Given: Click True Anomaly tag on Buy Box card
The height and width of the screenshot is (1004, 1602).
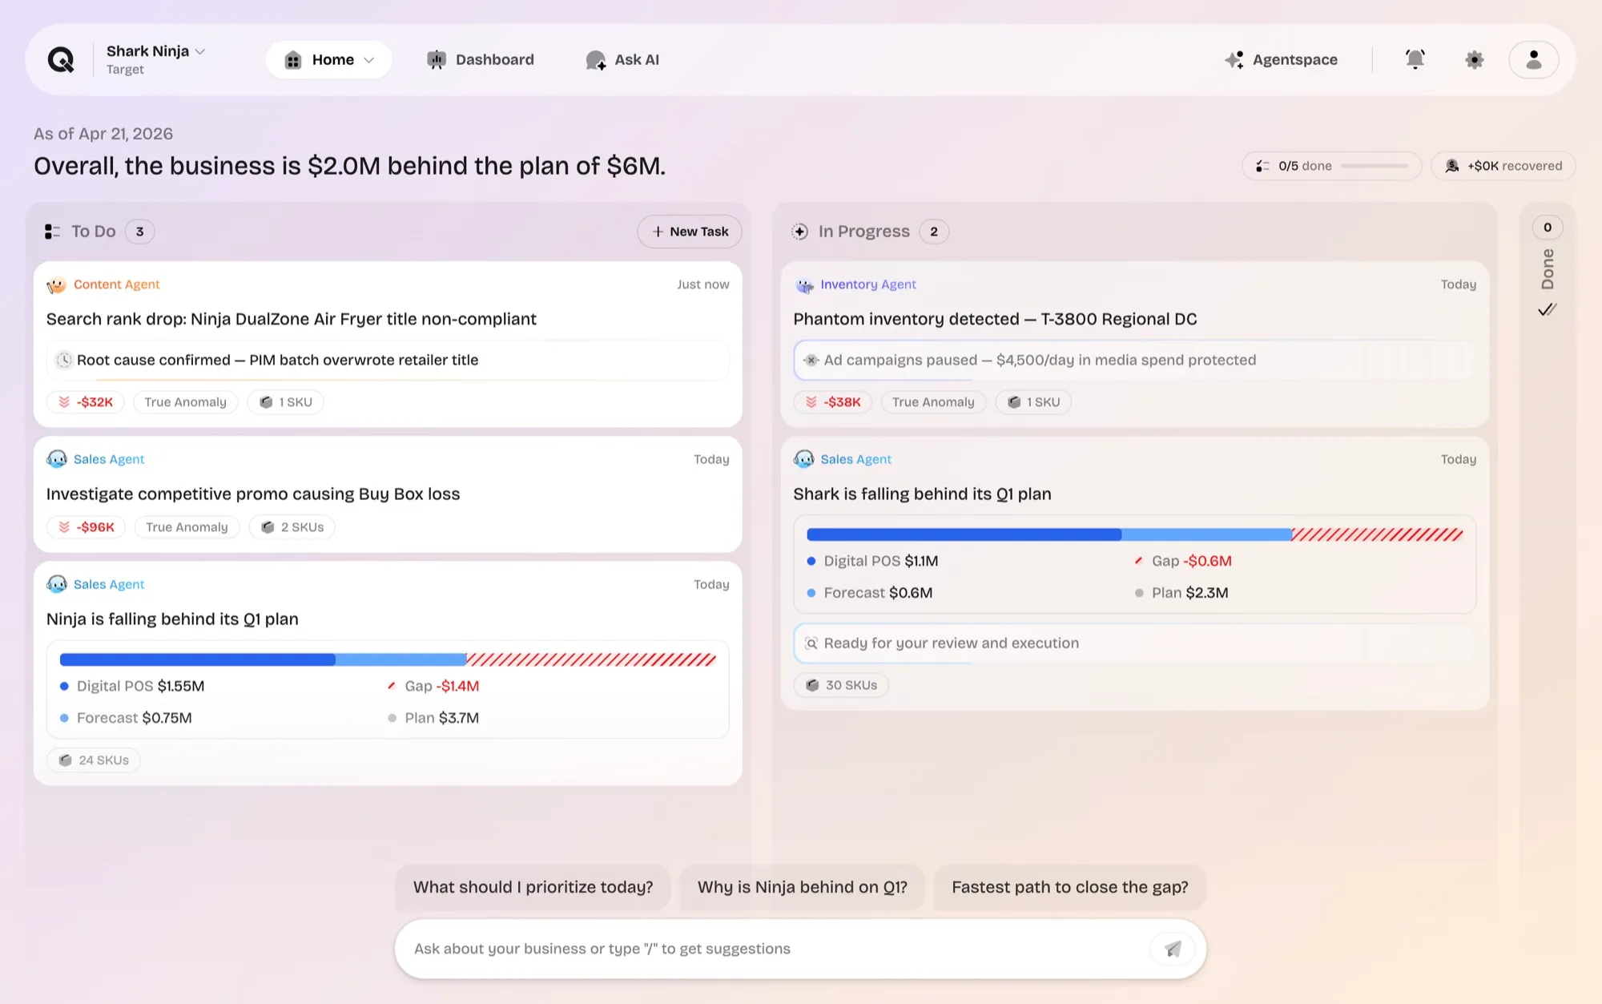Looking at the screenshot, I should (187, 527).
